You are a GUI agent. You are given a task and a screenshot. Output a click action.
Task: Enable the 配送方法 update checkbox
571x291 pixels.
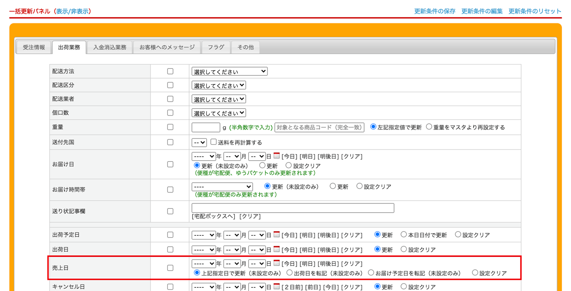(170, 71)
